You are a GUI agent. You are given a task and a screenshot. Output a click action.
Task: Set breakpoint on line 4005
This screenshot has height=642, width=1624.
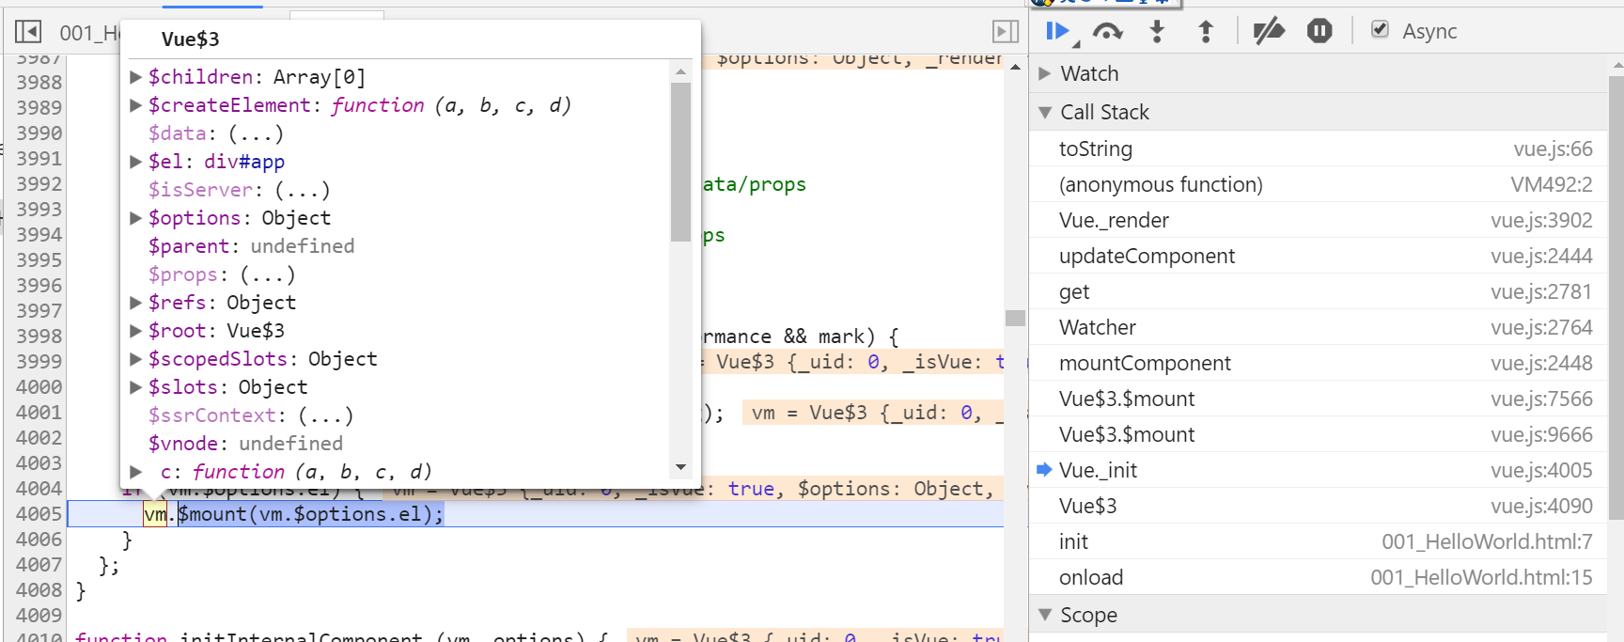point(39,514)
